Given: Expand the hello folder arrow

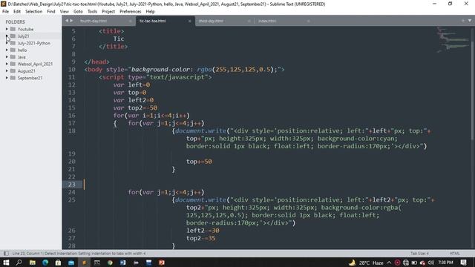Looking at the screenshot, I should (7, 50).
